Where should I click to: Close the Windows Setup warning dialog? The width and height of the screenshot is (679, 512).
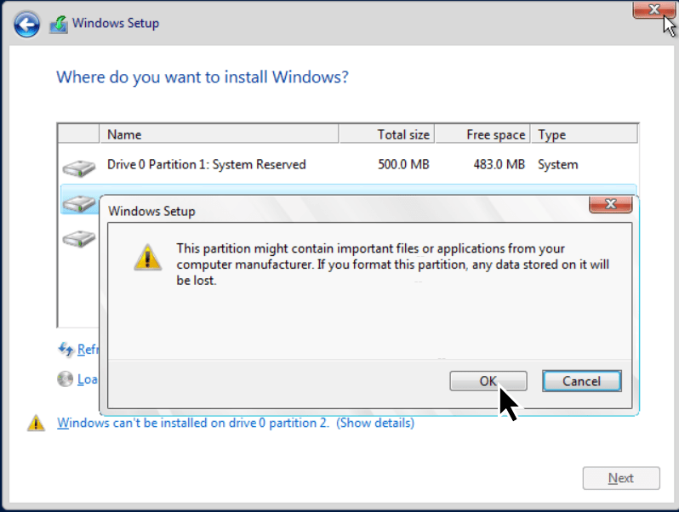tap(611, 204)
